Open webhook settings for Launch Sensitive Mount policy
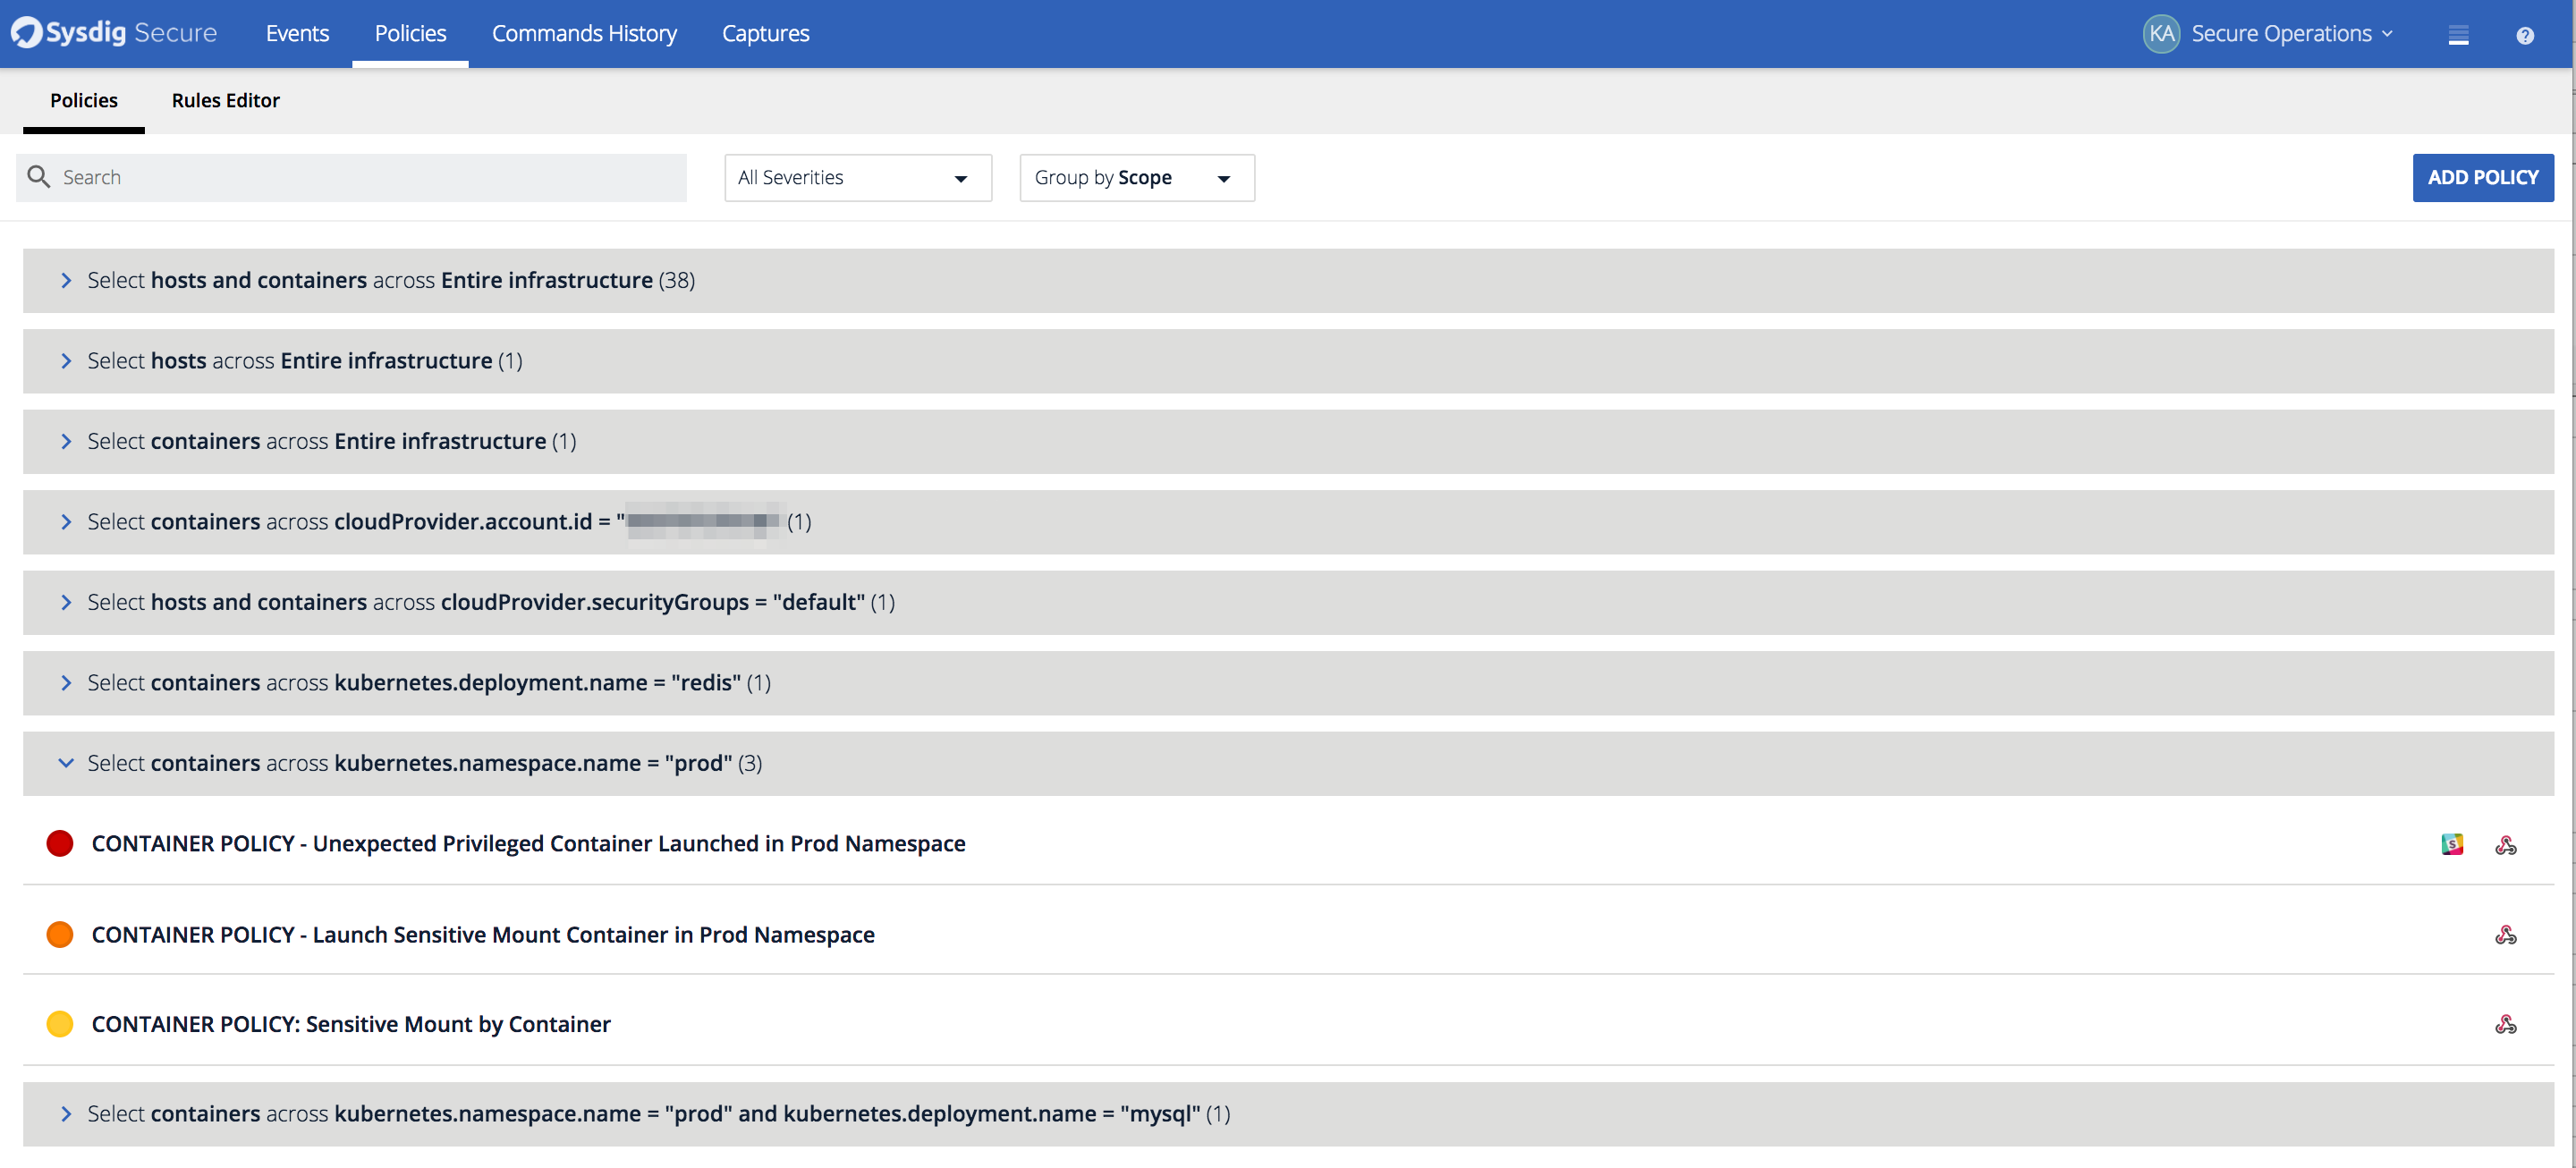The height and width of the screenshot is (1168, 2576). pos(2508,935)
